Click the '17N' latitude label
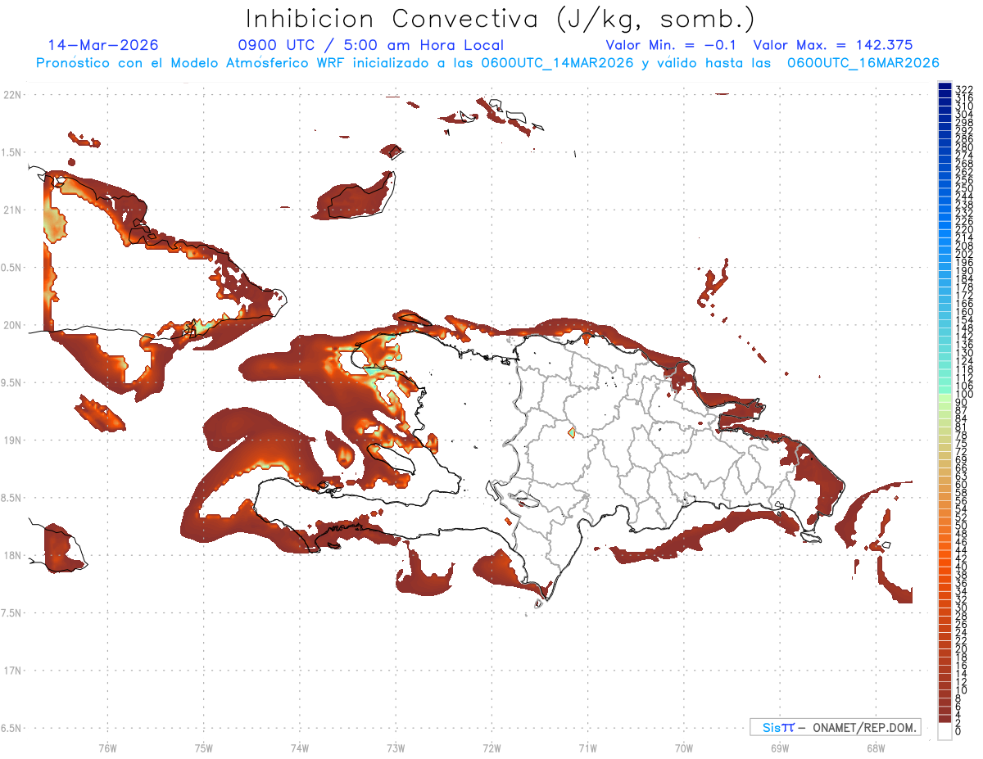Screen dimensions: 983x759 click(x=11, y=671)
